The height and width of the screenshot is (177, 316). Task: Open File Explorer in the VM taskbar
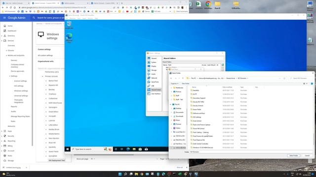[x=134, y=149]
